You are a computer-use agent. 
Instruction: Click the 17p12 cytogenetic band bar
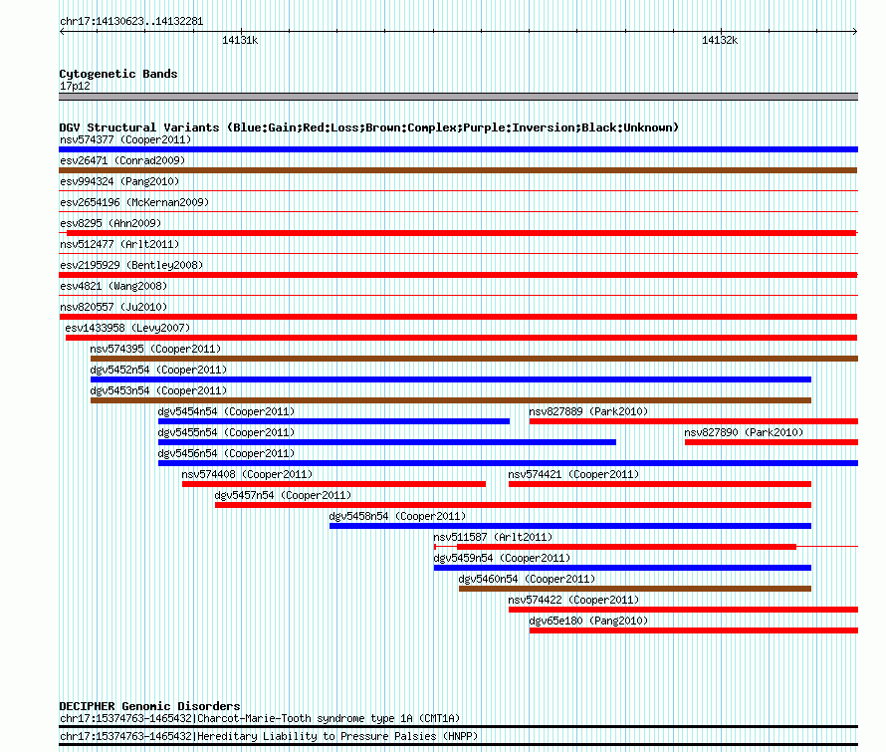click(x=458, y=97)
